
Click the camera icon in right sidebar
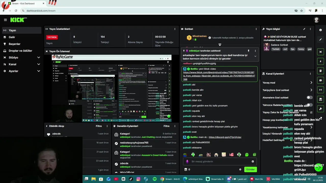click(320, 99)
